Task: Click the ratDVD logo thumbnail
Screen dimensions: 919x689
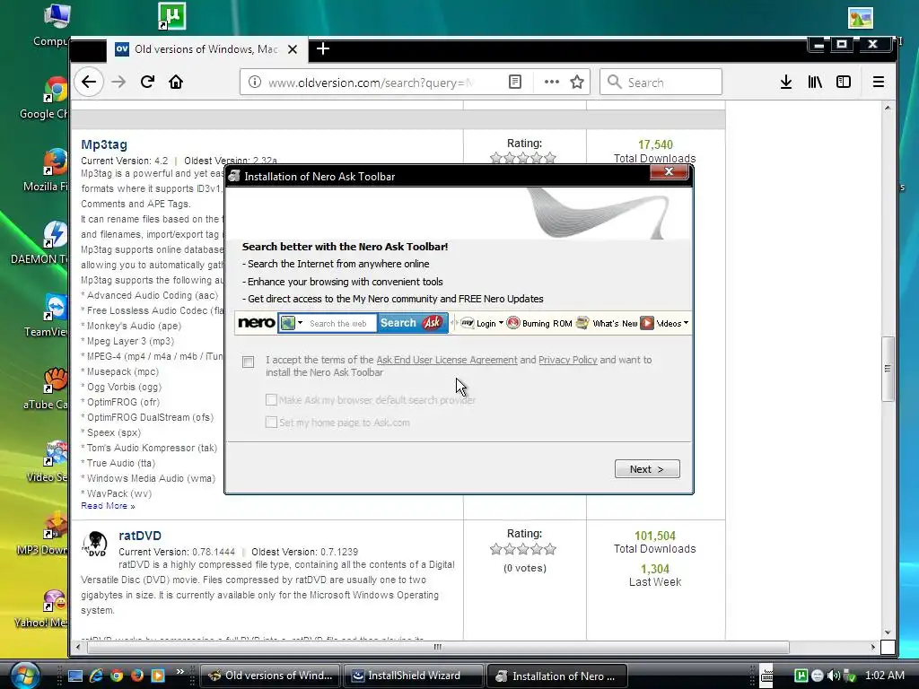Action: [x=95, y=544]
